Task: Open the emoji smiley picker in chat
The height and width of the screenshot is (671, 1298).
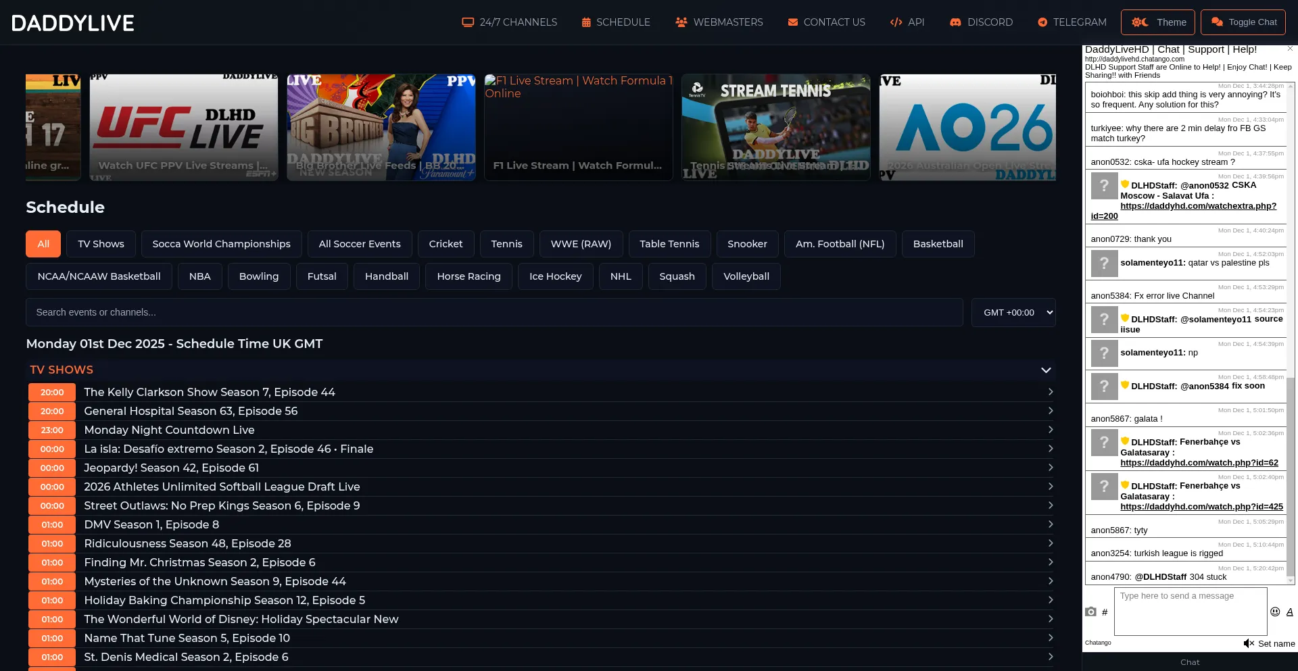Action: pyautogui.click(x=1275, y=612)
